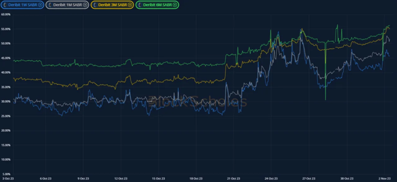Click the 15 Oct 23 date label
Screen dimensions: 397x182
pyautogui.click(x=158, y=179)
